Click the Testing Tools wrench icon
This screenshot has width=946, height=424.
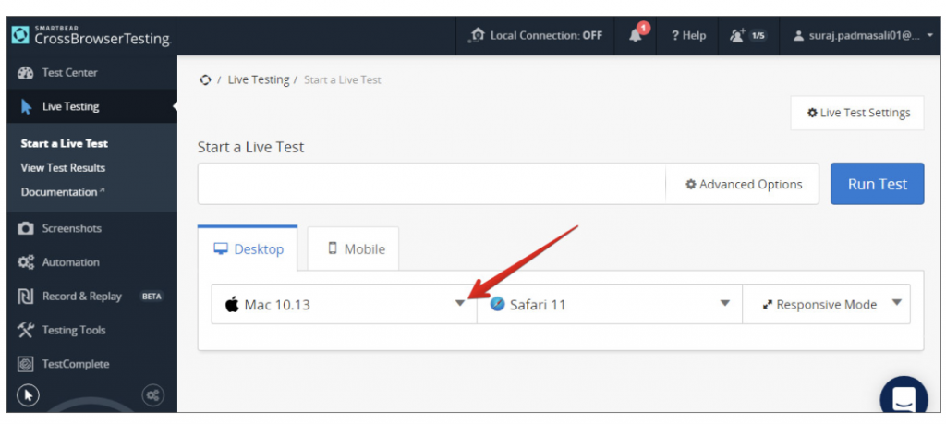25,330
